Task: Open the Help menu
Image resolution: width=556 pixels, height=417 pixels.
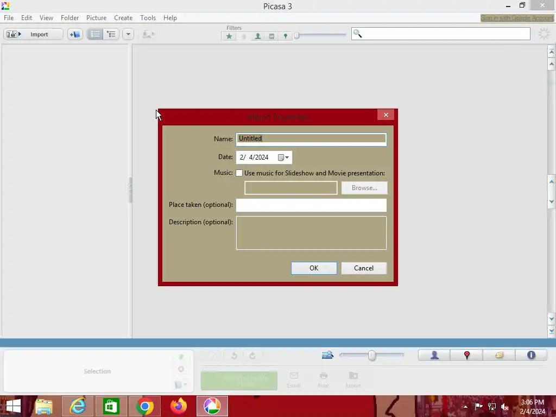Action: (170, 18)
